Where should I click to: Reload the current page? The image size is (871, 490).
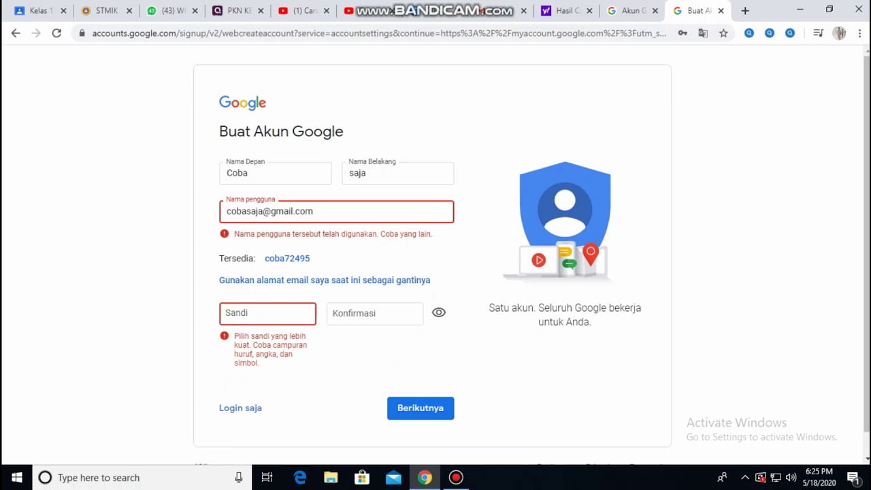(56, 33)
